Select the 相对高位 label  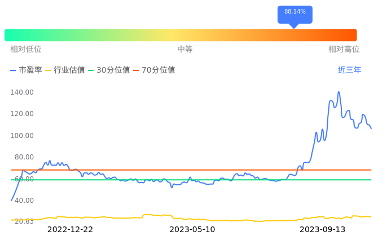click(x=344, y=50)
